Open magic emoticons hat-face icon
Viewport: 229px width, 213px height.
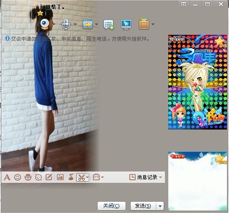pos(28,177)
